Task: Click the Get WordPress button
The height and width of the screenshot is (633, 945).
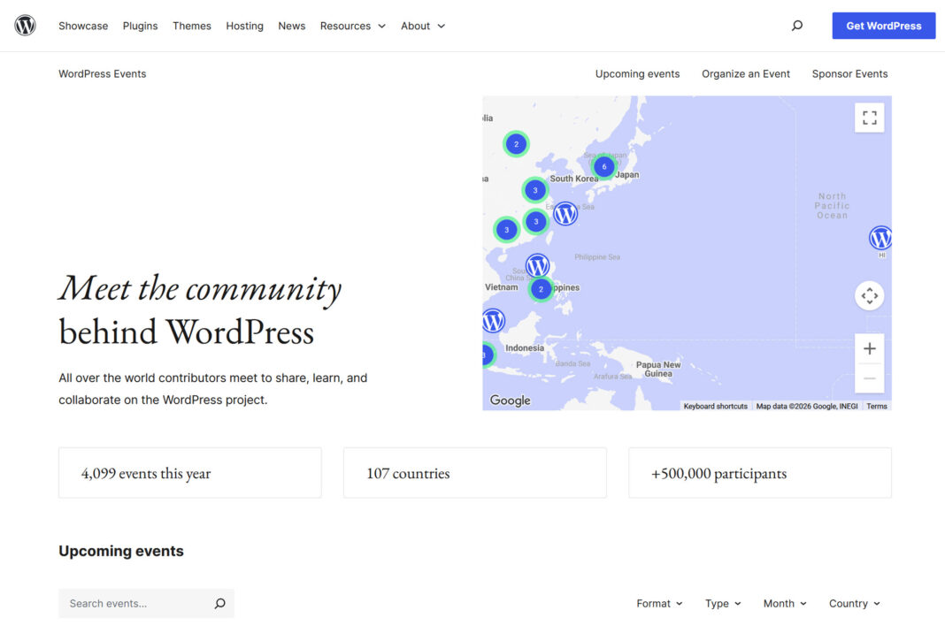Action: (884, 26)
